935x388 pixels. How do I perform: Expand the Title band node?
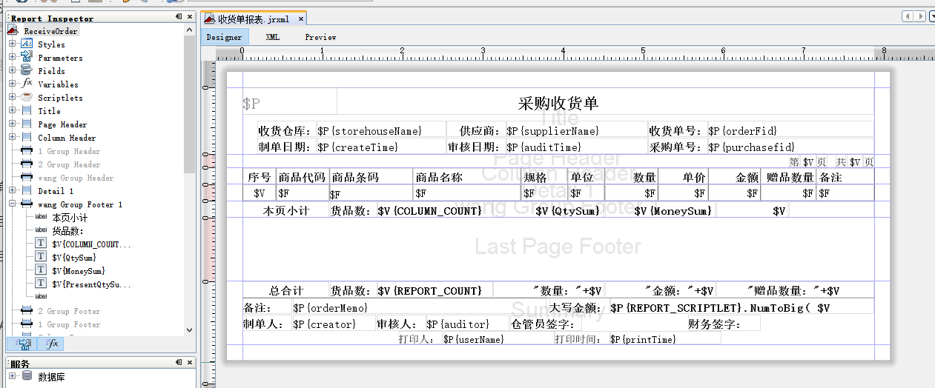click(12, 111)
